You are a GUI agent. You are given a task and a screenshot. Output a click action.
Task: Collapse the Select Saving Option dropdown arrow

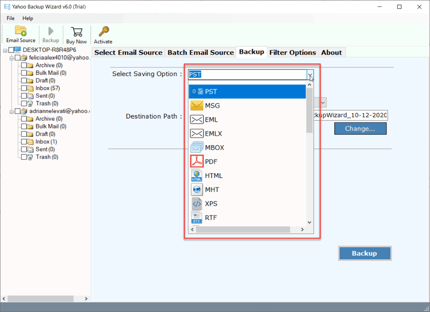310,75
